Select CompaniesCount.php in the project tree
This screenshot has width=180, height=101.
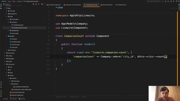[x=24, y=28]
